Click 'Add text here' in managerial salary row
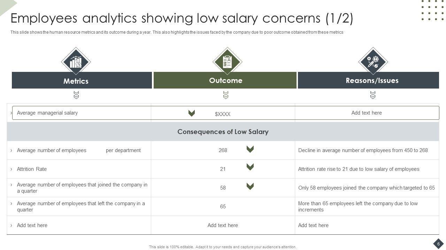This screenshot has width=446, height=250. pos(366,113)
